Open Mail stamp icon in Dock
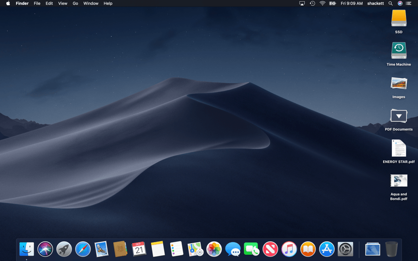Viewport: 418px width, 261px height. pyautogui.click(x=102, y=249)
